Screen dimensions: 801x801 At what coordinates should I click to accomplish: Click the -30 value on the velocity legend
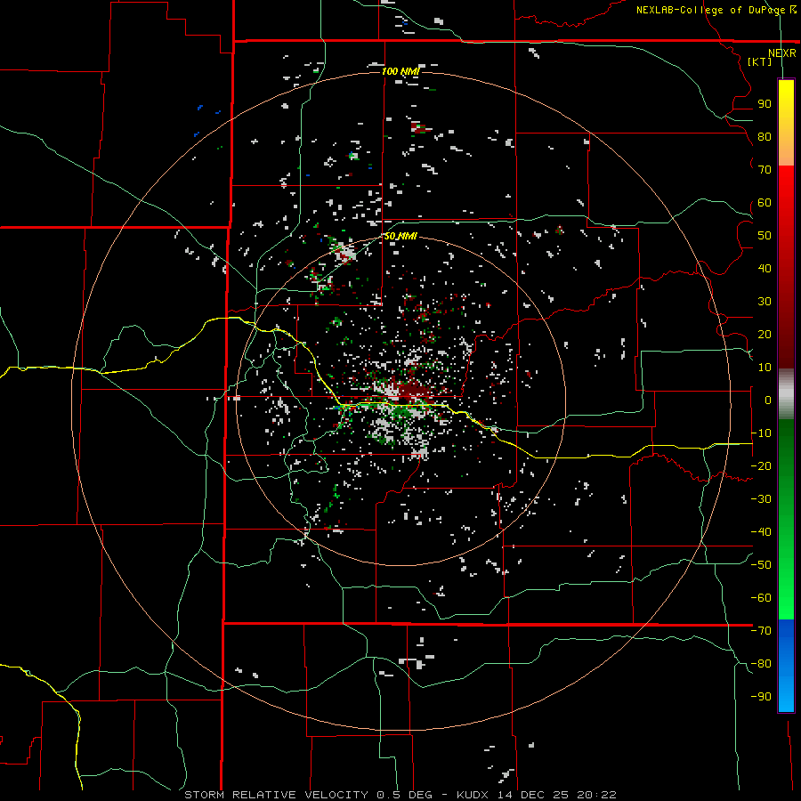tap(761, 499)
